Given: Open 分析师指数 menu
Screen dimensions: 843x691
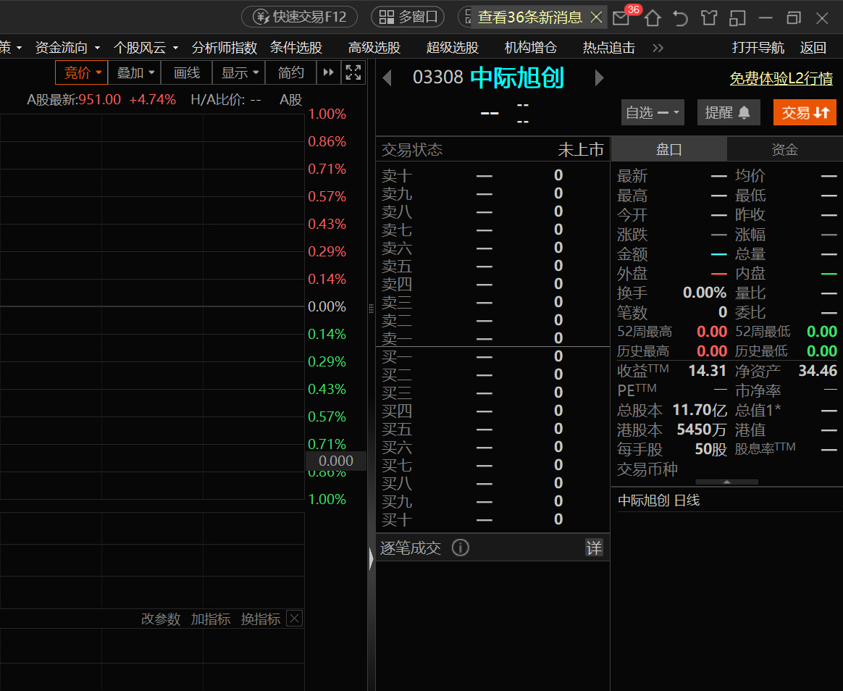Looking at the screenshot, I should [x=225, y=48].
